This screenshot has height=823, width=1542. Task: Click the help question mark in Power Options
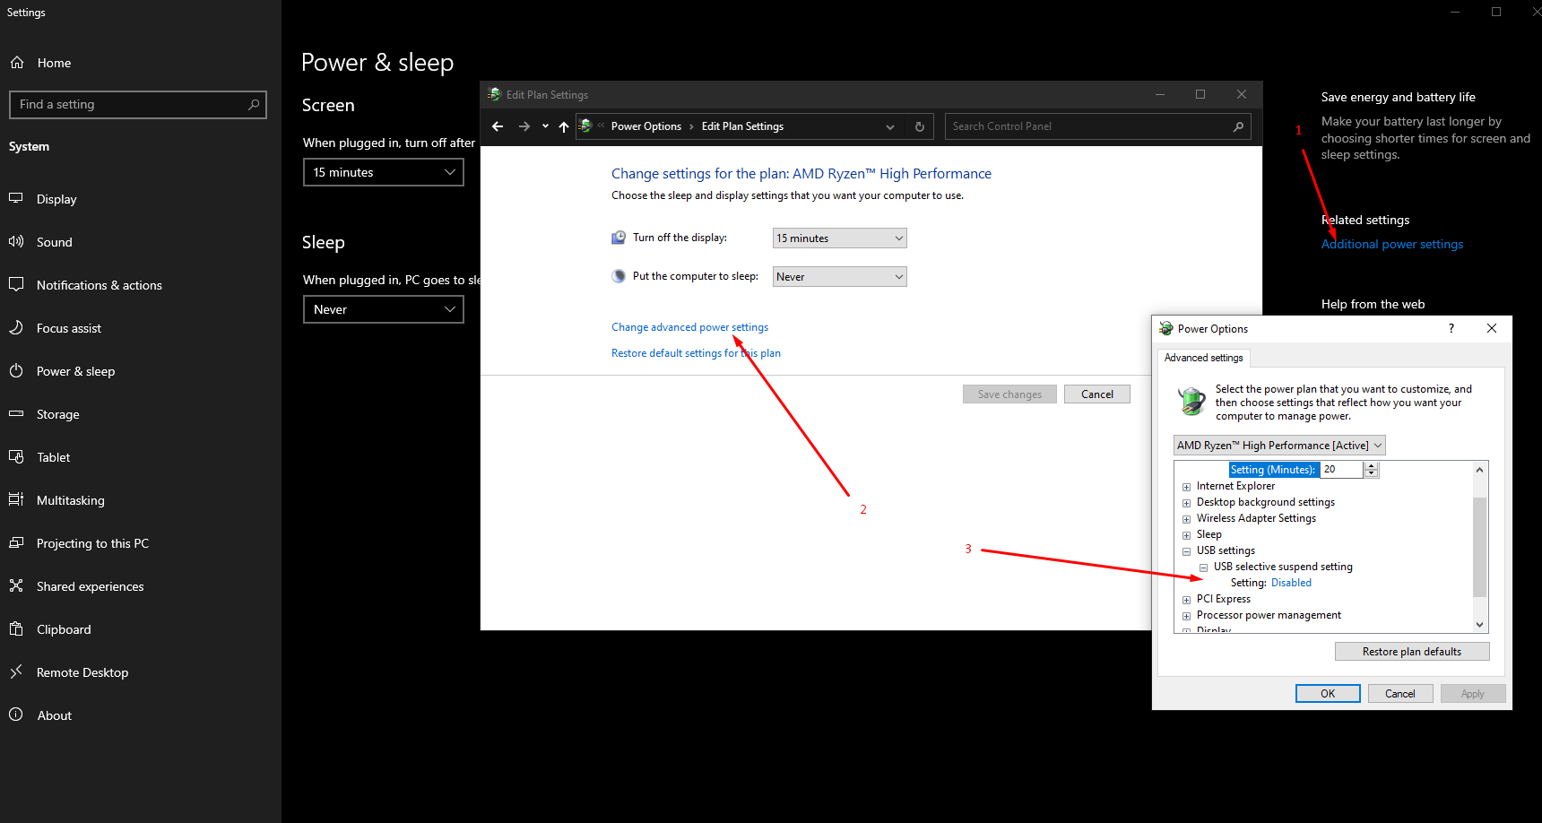coord(1451,328)
